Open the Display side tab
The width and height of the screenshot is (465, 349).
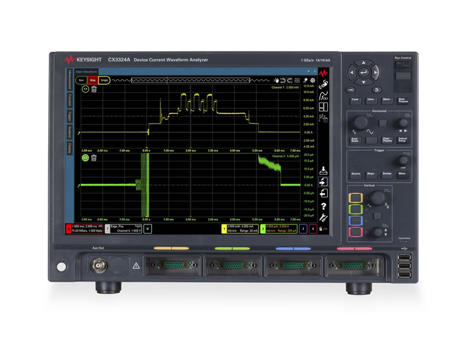pos(70,148)
